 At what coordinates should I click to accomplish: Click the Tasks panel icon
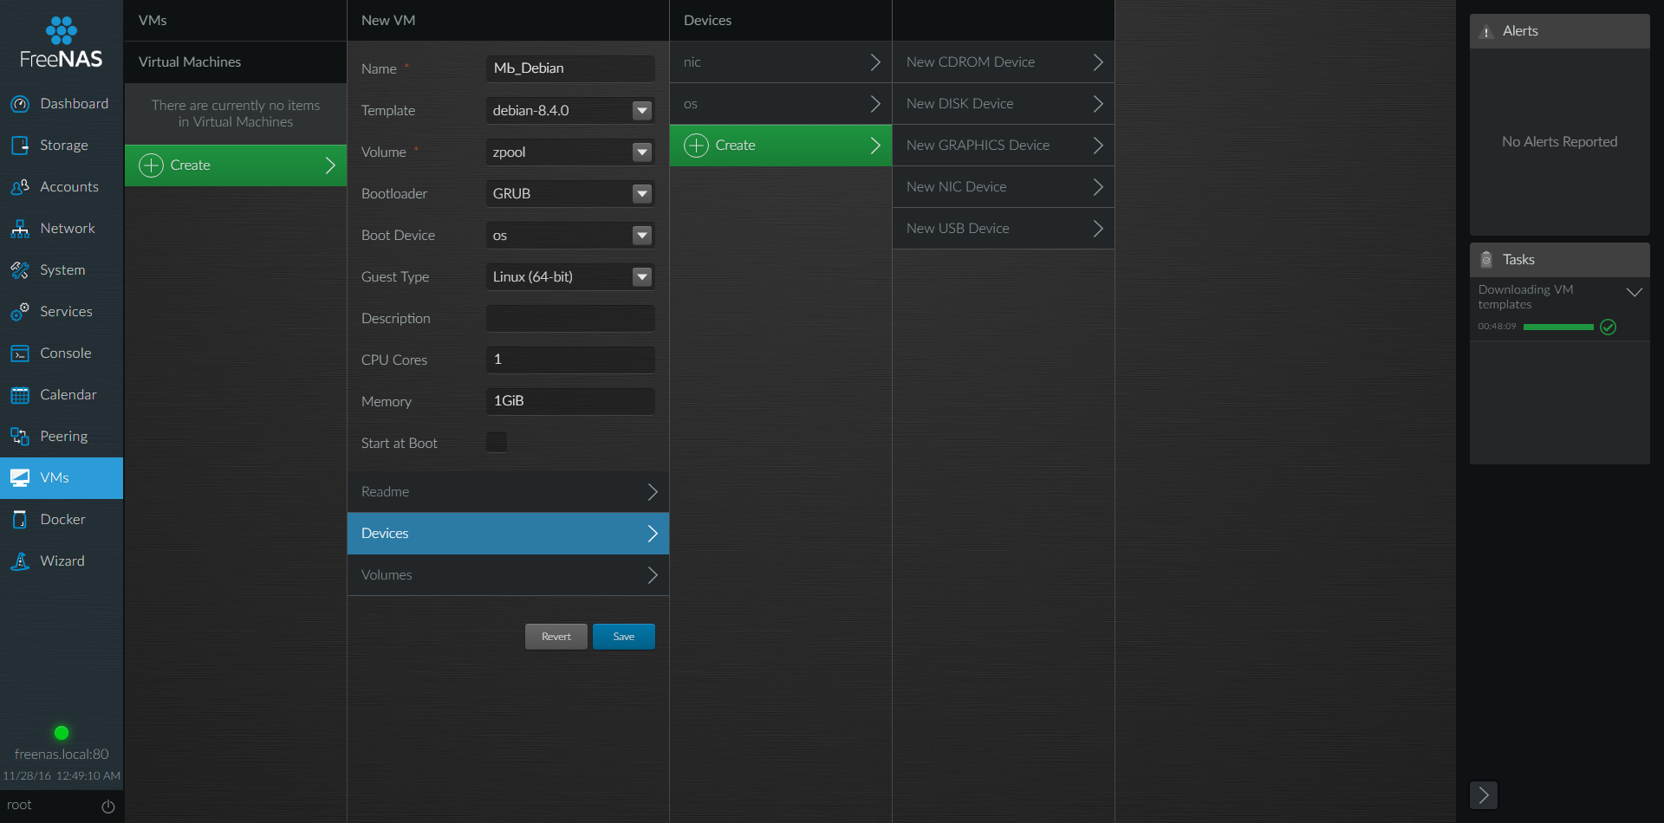(1486, 260)
